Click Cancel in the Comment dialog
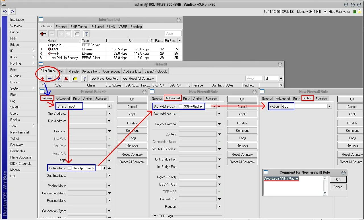 [338, 187]
